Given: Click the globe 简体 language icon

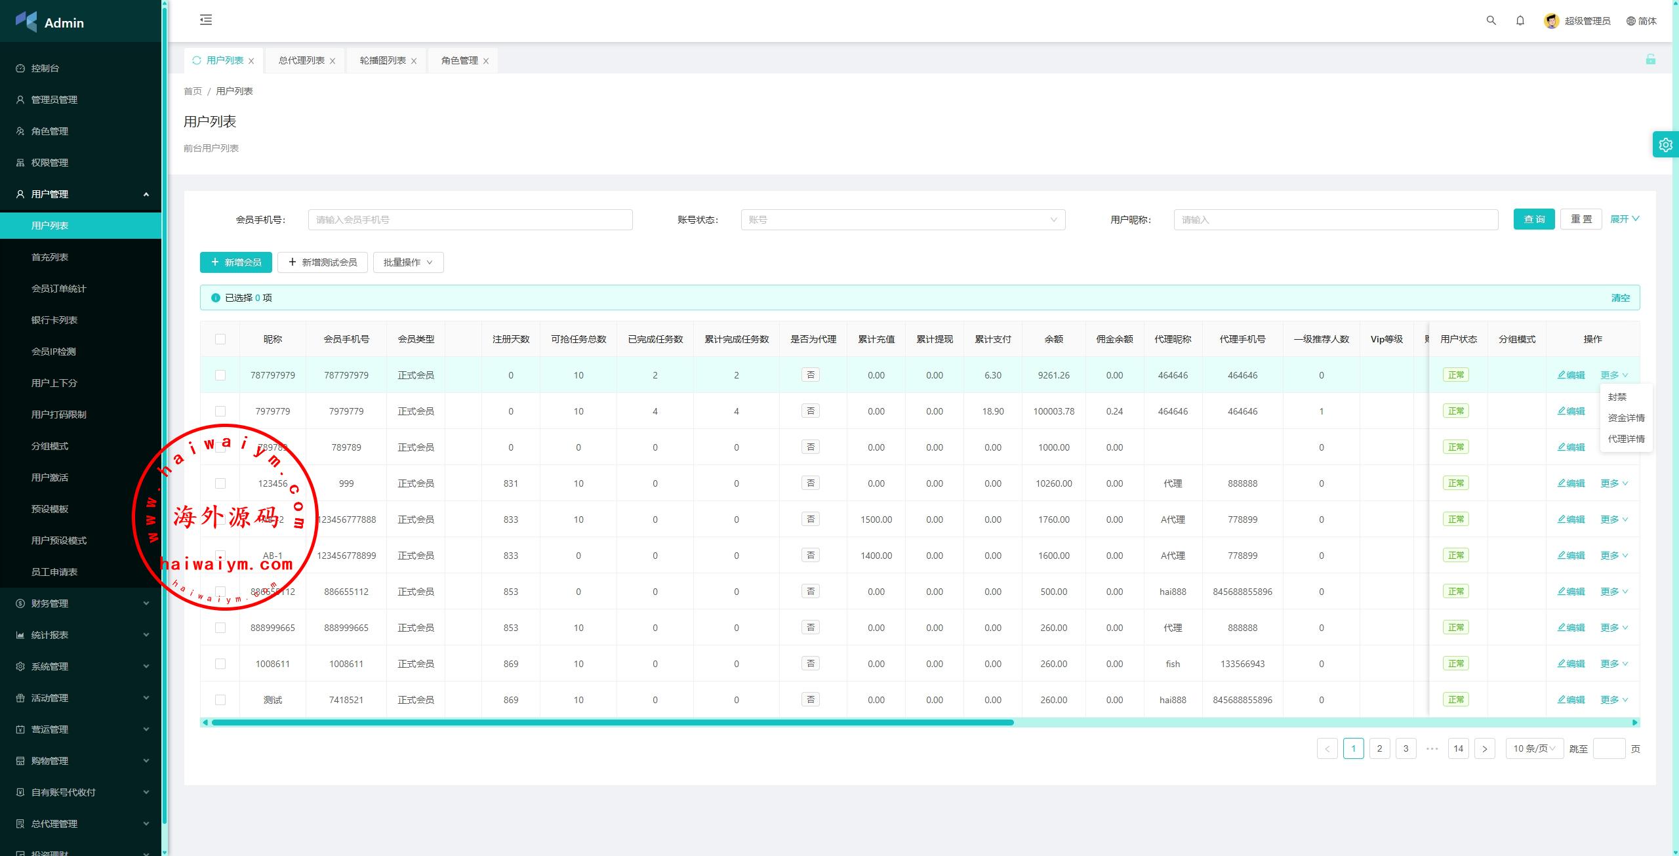Looking at the screenshot, I should 1630,21.
